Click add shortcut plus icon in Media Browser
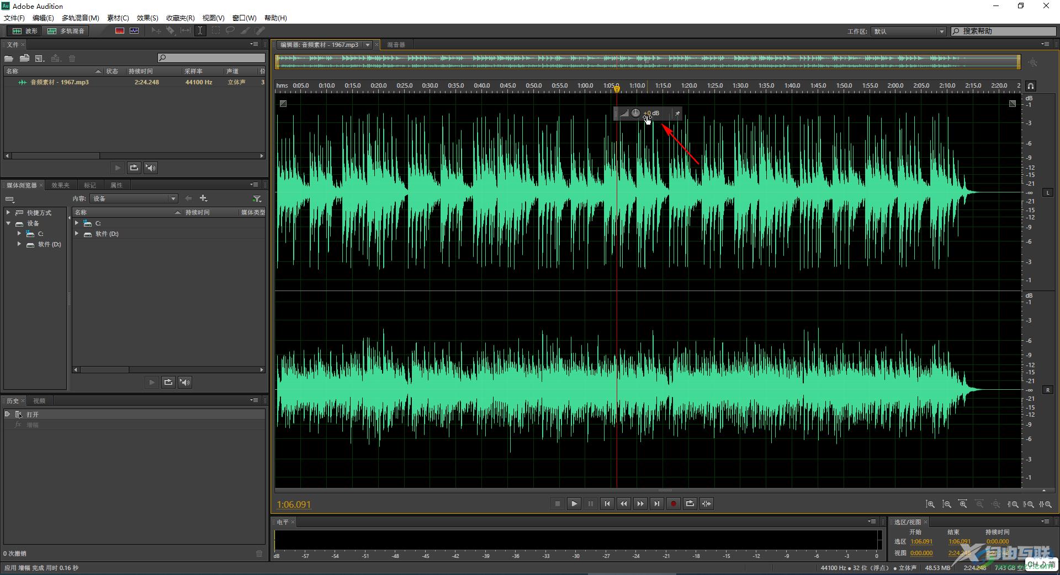Image resolution: width=1060 pixels, height=575 pixels. point(204,198)
